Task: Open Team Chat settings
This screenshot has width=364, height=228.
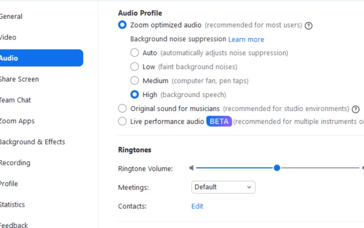Action: pos(15,100)
